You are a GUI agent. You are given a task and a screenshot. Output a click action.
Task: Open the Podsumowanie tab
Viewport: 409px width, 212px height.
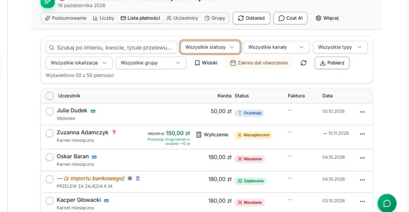coord(65,18)
